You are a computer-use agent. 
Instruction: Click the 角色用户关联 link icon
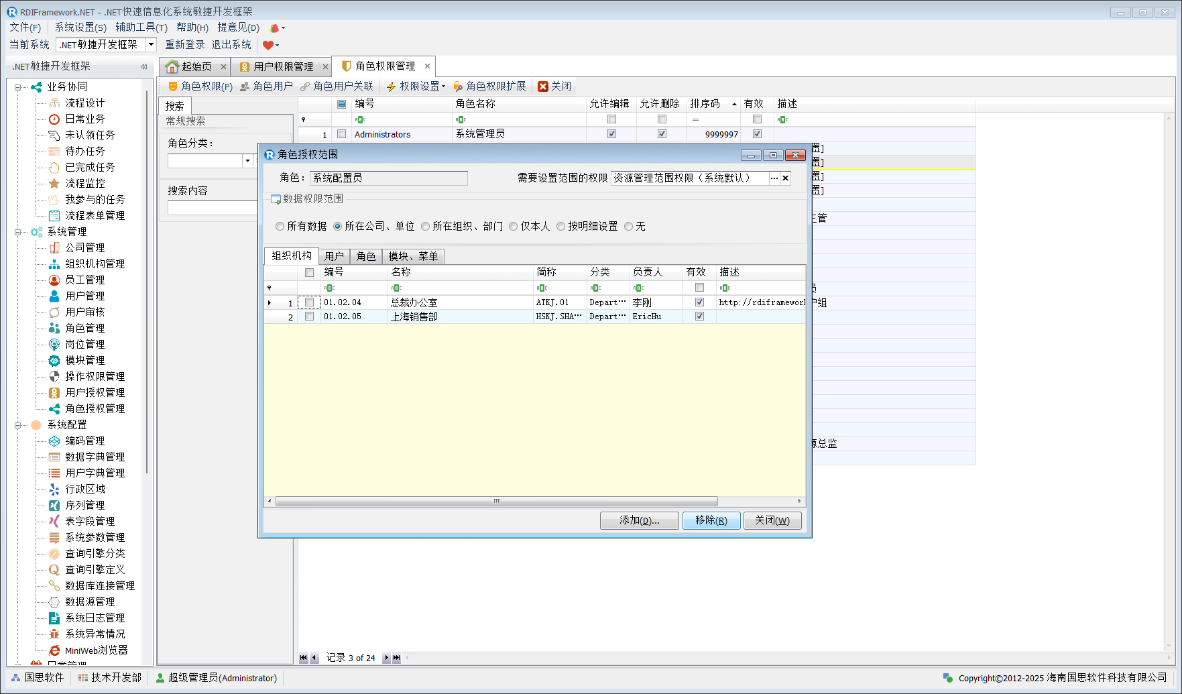pos(305,86)
